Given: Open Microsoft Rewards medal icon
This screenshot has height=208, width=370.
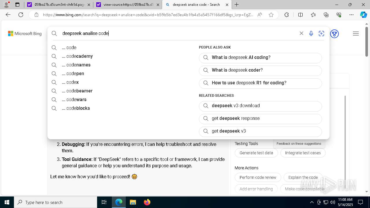Looking at the screenshot, I should pos(334,34).
